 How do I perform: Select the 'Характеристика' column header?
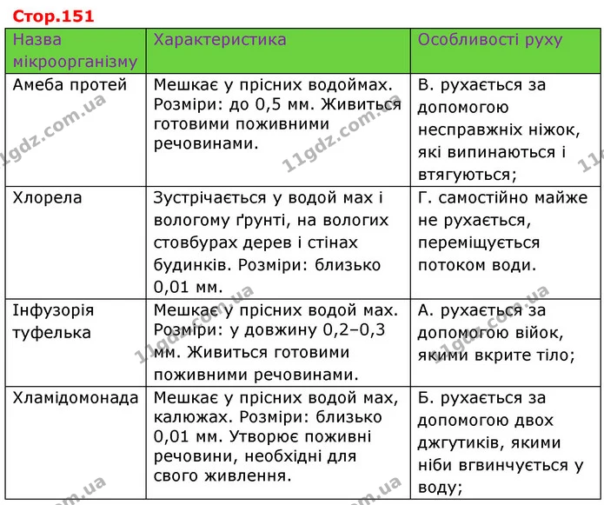click(x=278, y=50)
